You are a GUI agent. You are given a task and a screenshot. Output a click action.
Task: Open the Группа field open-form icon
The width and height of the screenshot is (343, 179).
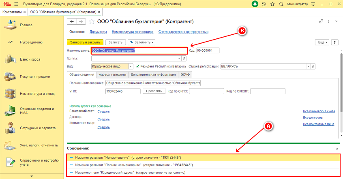click(x=184, y=59)
